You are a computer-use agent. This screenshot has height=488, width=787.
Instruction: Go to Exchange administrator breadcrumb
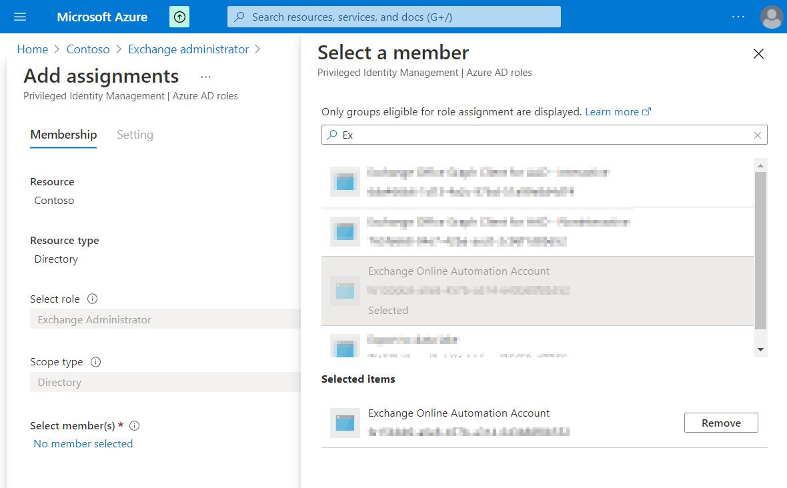pos(188,49)
